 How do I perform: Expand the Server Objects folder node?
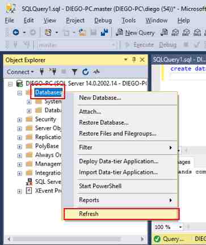20,129
